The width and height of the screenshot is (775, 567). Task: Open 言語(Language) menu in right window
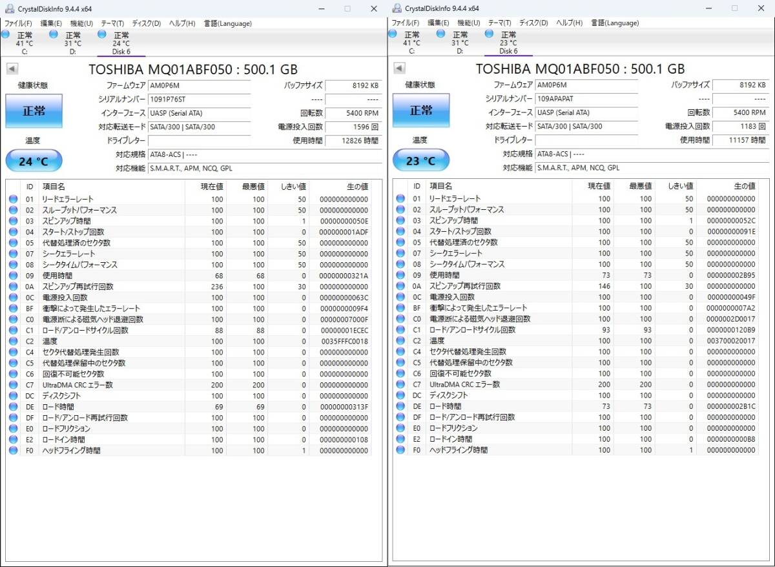(x=615, y=23)
